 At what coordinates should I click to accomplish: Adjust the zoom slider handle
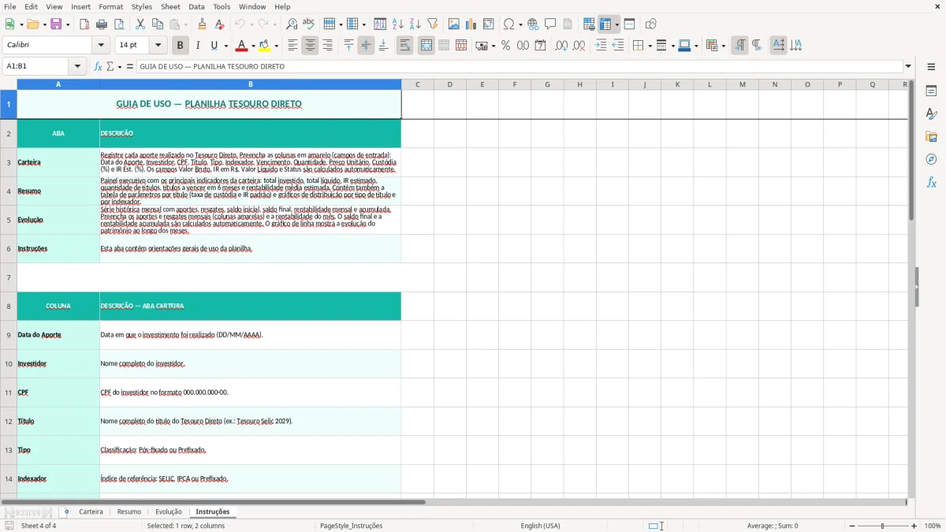(x=883, y=526)
